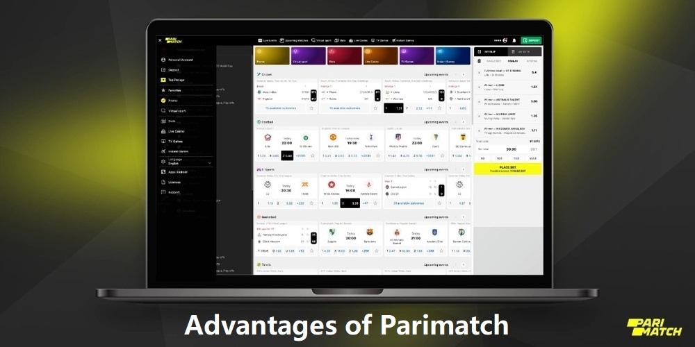Open Support in the side menu

(x=170, y=192)
